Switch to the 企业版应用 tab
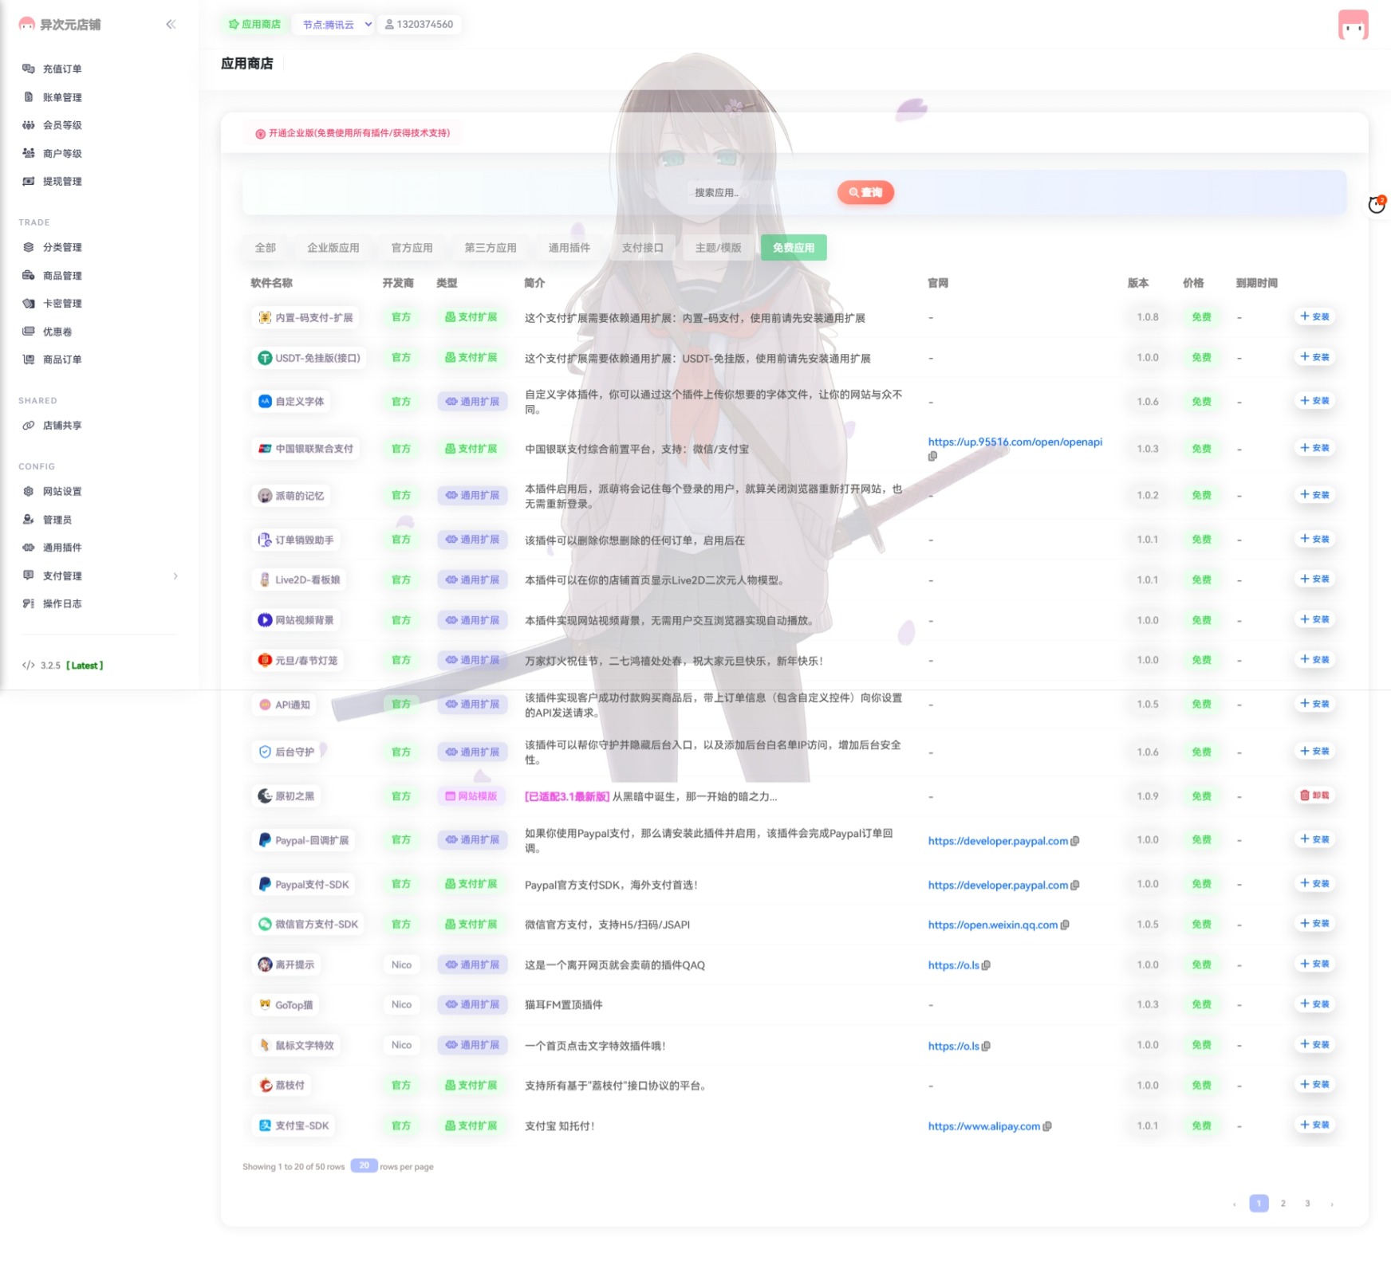The height and width of the screenshot is (1261, 1391). [x=333, y=248]
